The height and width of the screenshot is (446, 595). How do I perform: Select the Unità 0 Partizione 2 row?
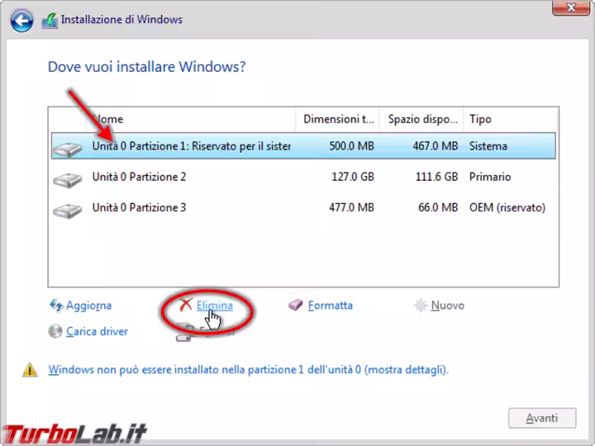pyautogui.click(x=303, y=177)
